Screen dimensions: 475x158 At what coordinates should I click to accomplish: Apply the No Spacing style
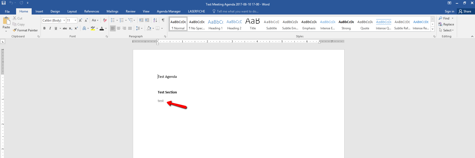[x=197, y=24]
